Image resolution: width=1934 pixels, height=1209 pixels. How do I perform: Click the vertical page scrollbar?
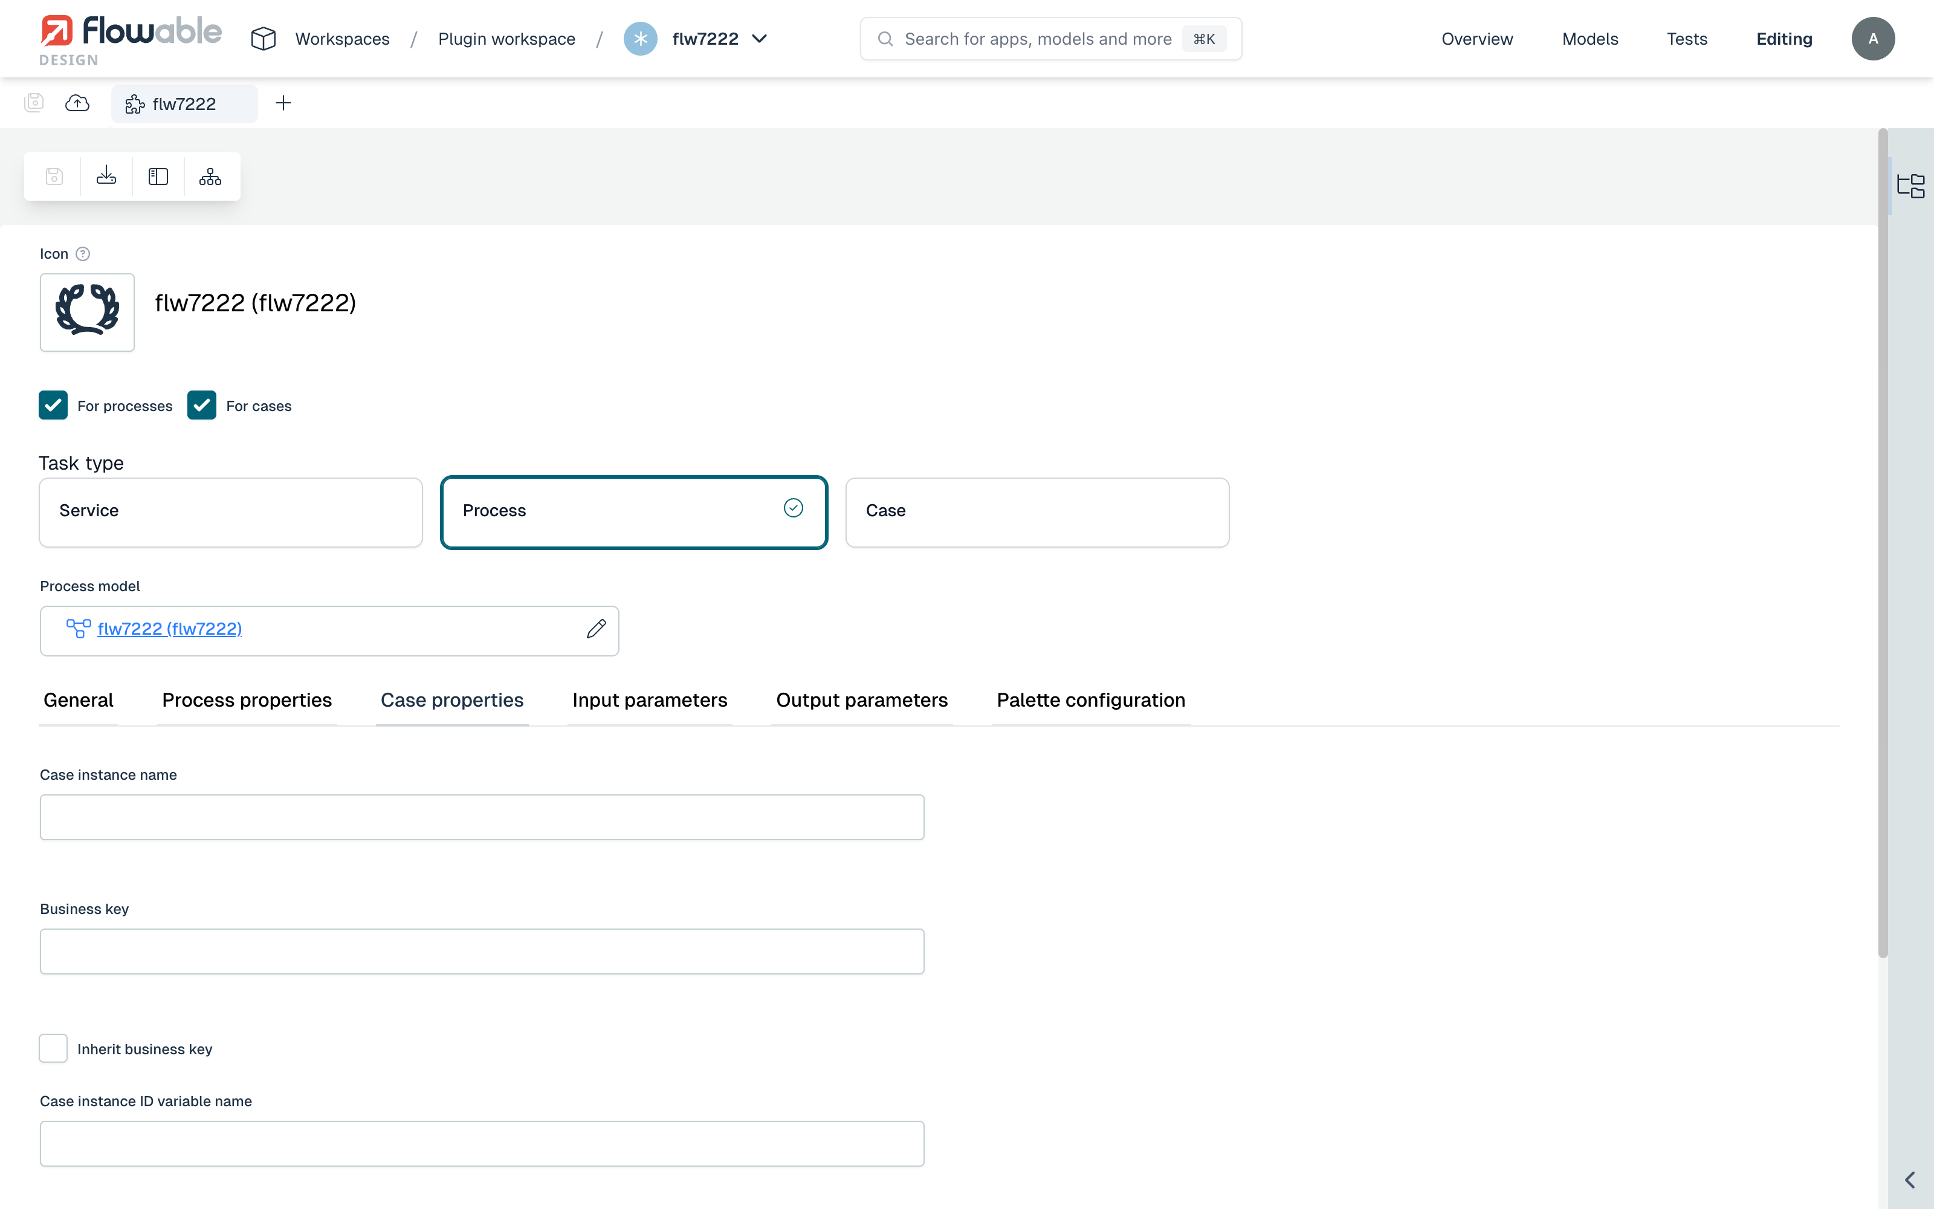coord(1883,543)
